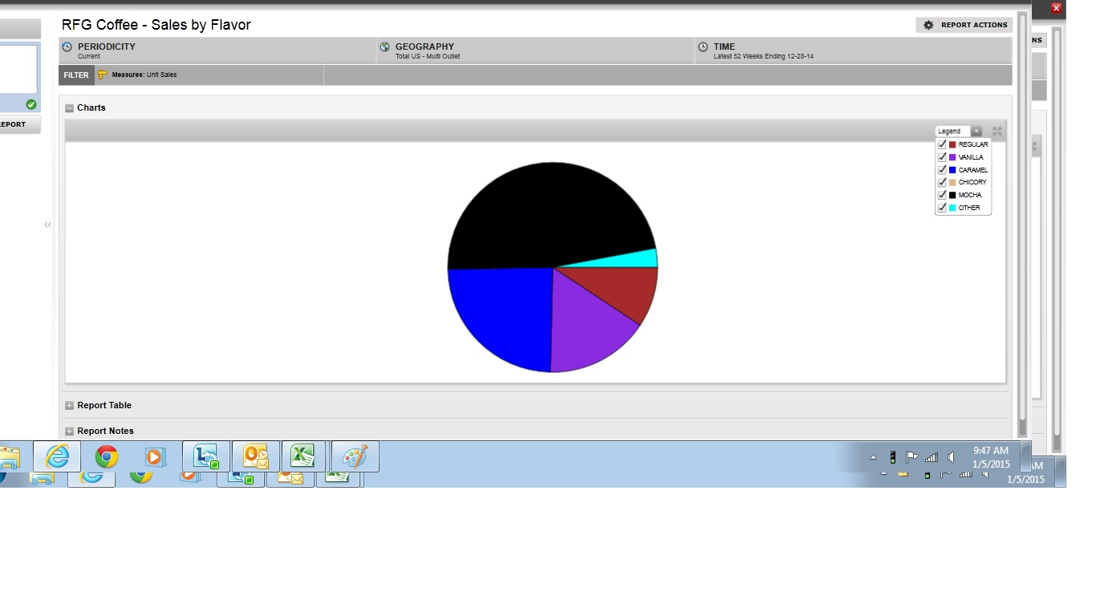1096x616 pixels.
Task: Click the Report Actions gear icon
Action: pos(928,25)
